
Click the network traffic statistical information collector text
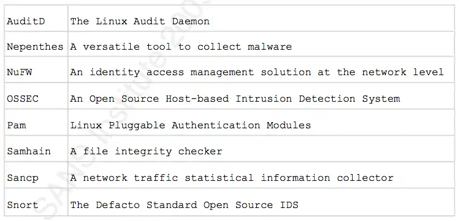(231, 177)
